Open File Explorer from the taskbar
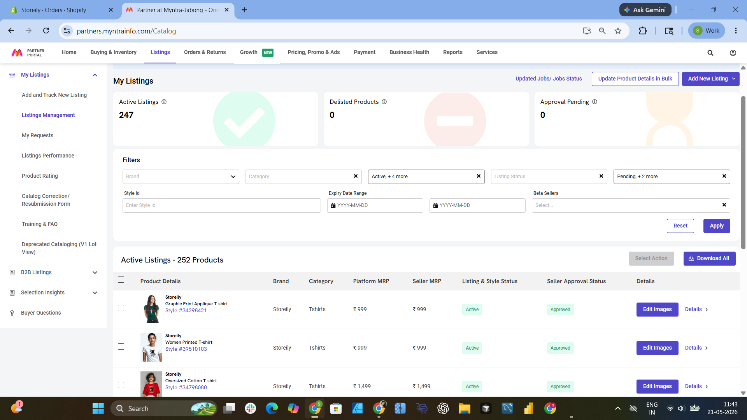This screenshot has height=420, width=747. [x=464, y=408]
